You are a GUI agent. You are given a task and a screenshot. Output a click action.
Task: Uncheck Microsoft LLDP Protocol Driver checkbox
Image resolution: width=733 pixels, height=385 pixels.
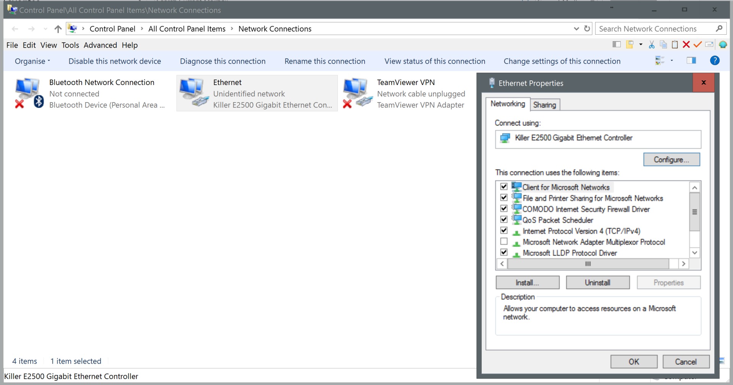[x=504, y=252]
